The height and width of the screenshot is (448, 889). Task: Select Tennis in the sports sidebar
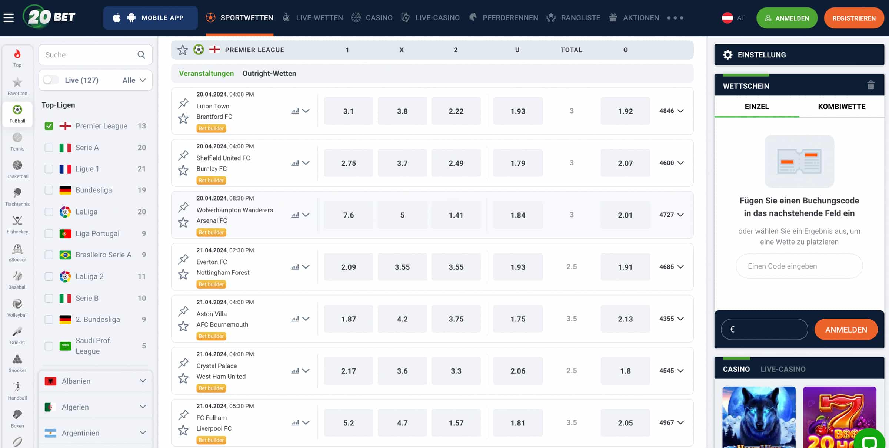pyautogui.click(x=17, y=142)
